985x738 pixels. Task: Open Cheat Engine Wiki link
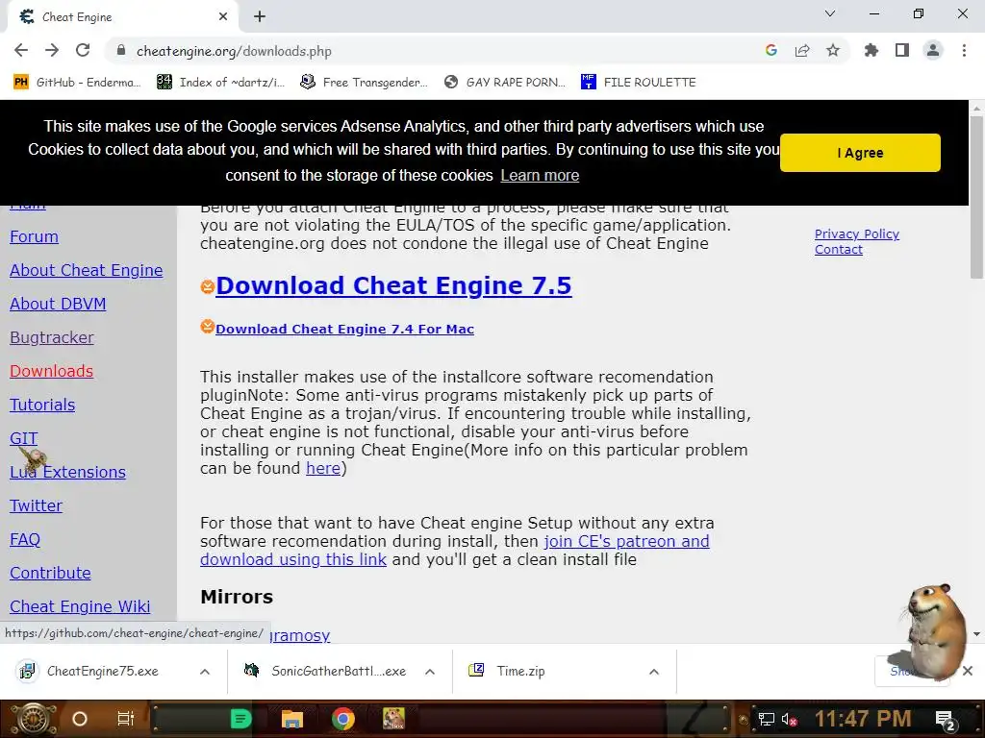[x=80, y=606]
